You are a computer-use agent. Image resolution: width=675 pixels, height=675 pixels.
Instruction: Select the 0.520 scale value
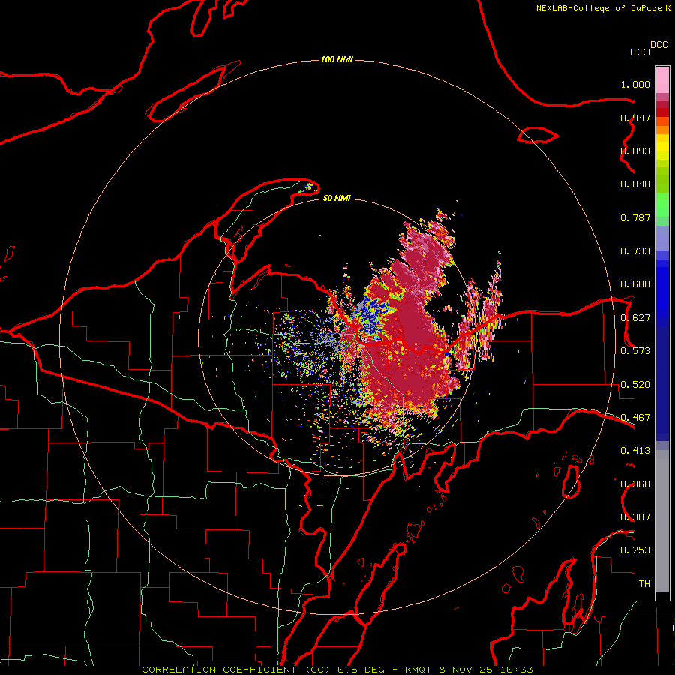[x=635, y=385]
